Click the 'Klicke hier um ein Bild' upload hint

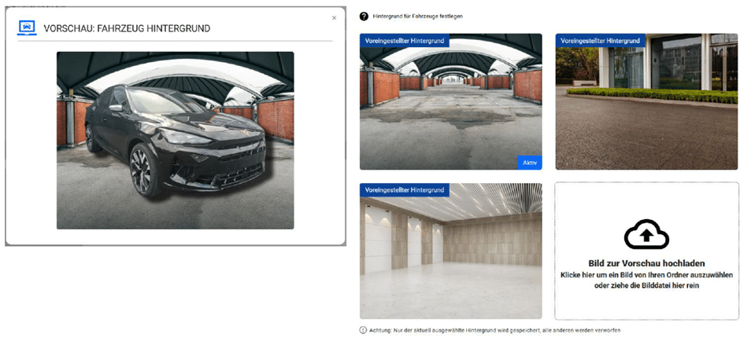[x=646, y=275]
